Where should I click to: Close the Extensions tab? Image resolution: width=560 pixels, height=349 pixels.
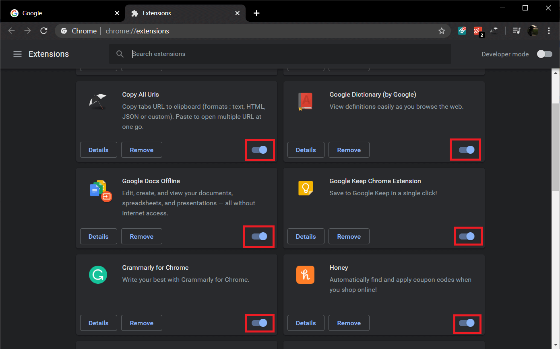(x=238, y=13)
